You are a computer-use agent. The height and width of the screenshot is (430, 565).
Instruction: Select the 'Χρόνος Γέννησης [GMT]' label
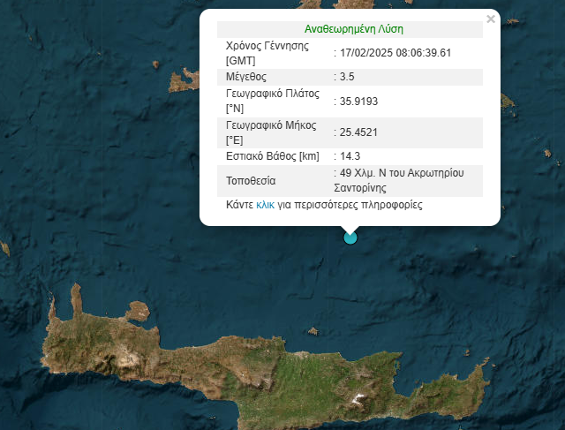tap(267, 53)
